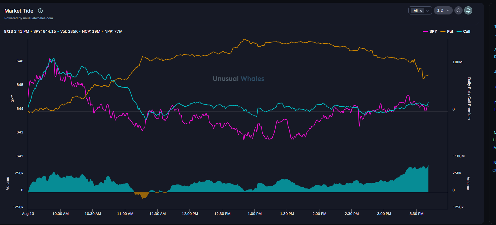The height and width of the screenshot is (225, 496).
Task: Click the NPP: 77M readout value
Action: [x=114, y=31]
